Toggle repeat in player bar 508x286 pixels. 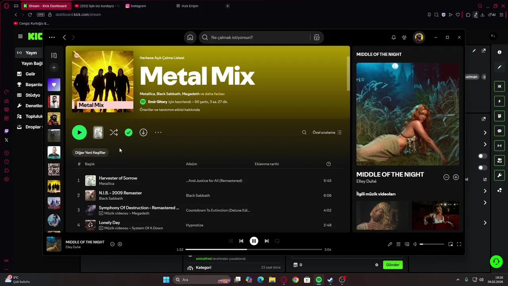(x=277, y=241)
